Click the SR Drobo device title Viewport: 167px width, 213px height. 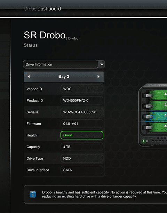point(45,35)
